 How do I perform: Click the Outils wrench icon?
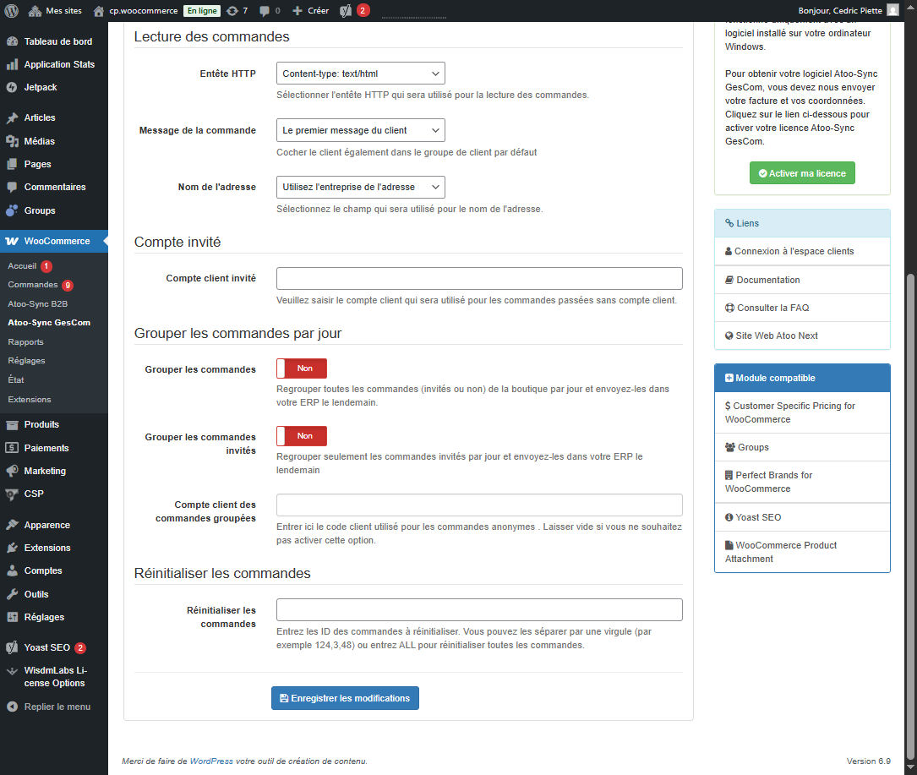[x=12, y=594]
